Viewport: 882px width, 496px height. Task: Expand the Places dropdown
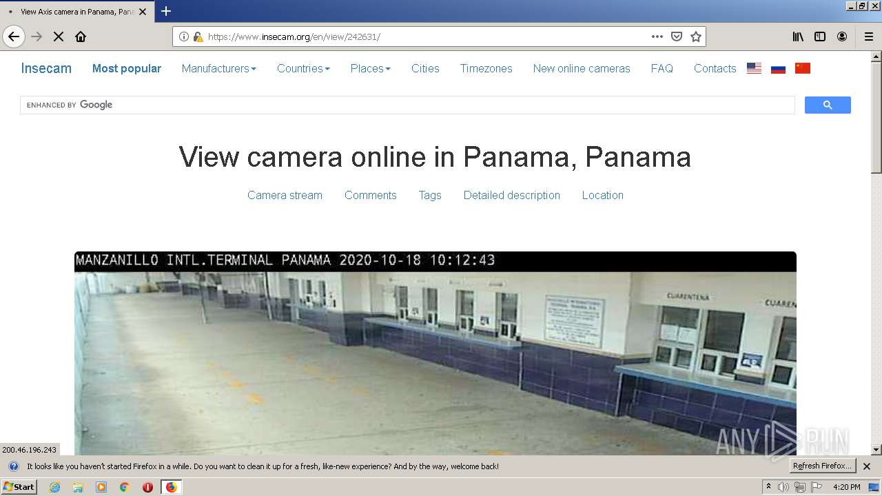tap(371, 68)
